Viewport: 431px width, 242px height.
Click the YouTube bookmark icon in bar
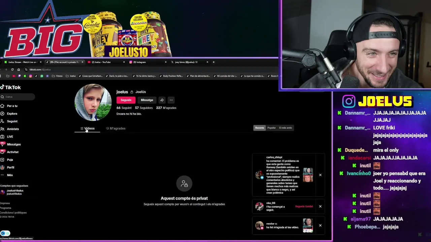13,76
